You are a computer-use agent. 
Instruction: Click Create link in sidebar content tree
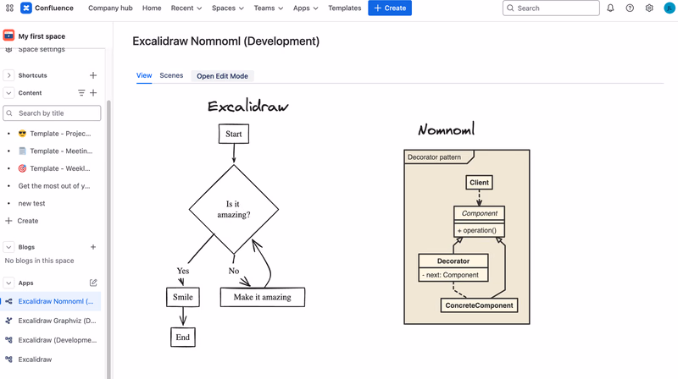28,221
